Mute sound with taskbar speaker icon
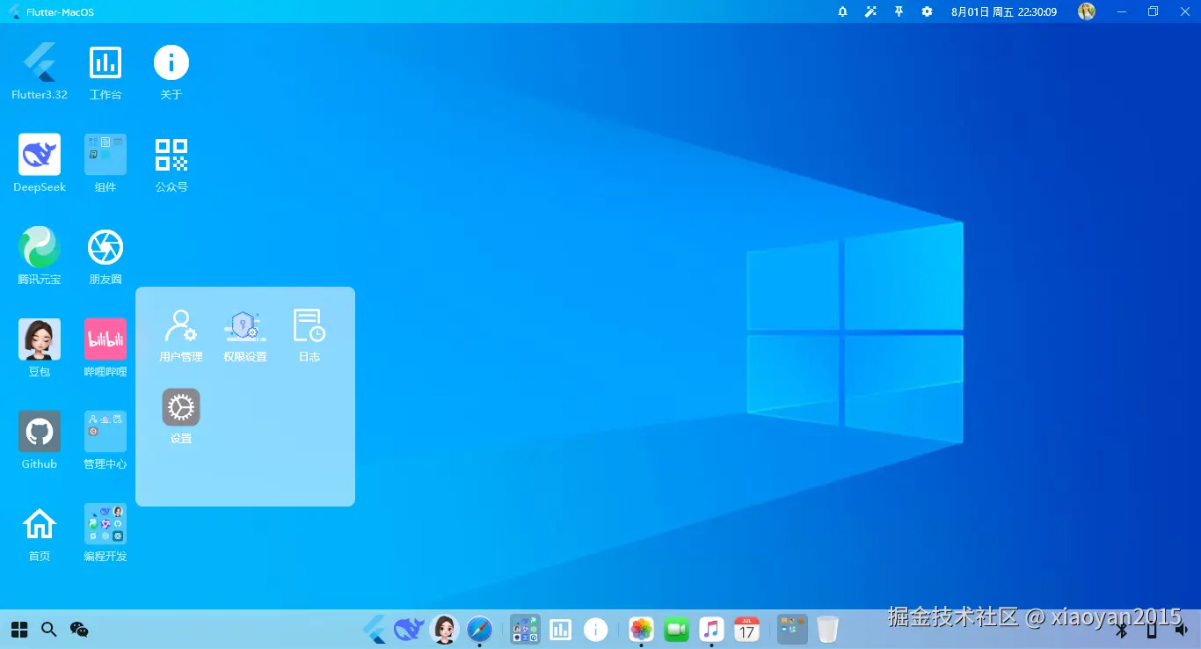Image resolution: width=1201 pixels, height=649 pixels. (1182, 630)
